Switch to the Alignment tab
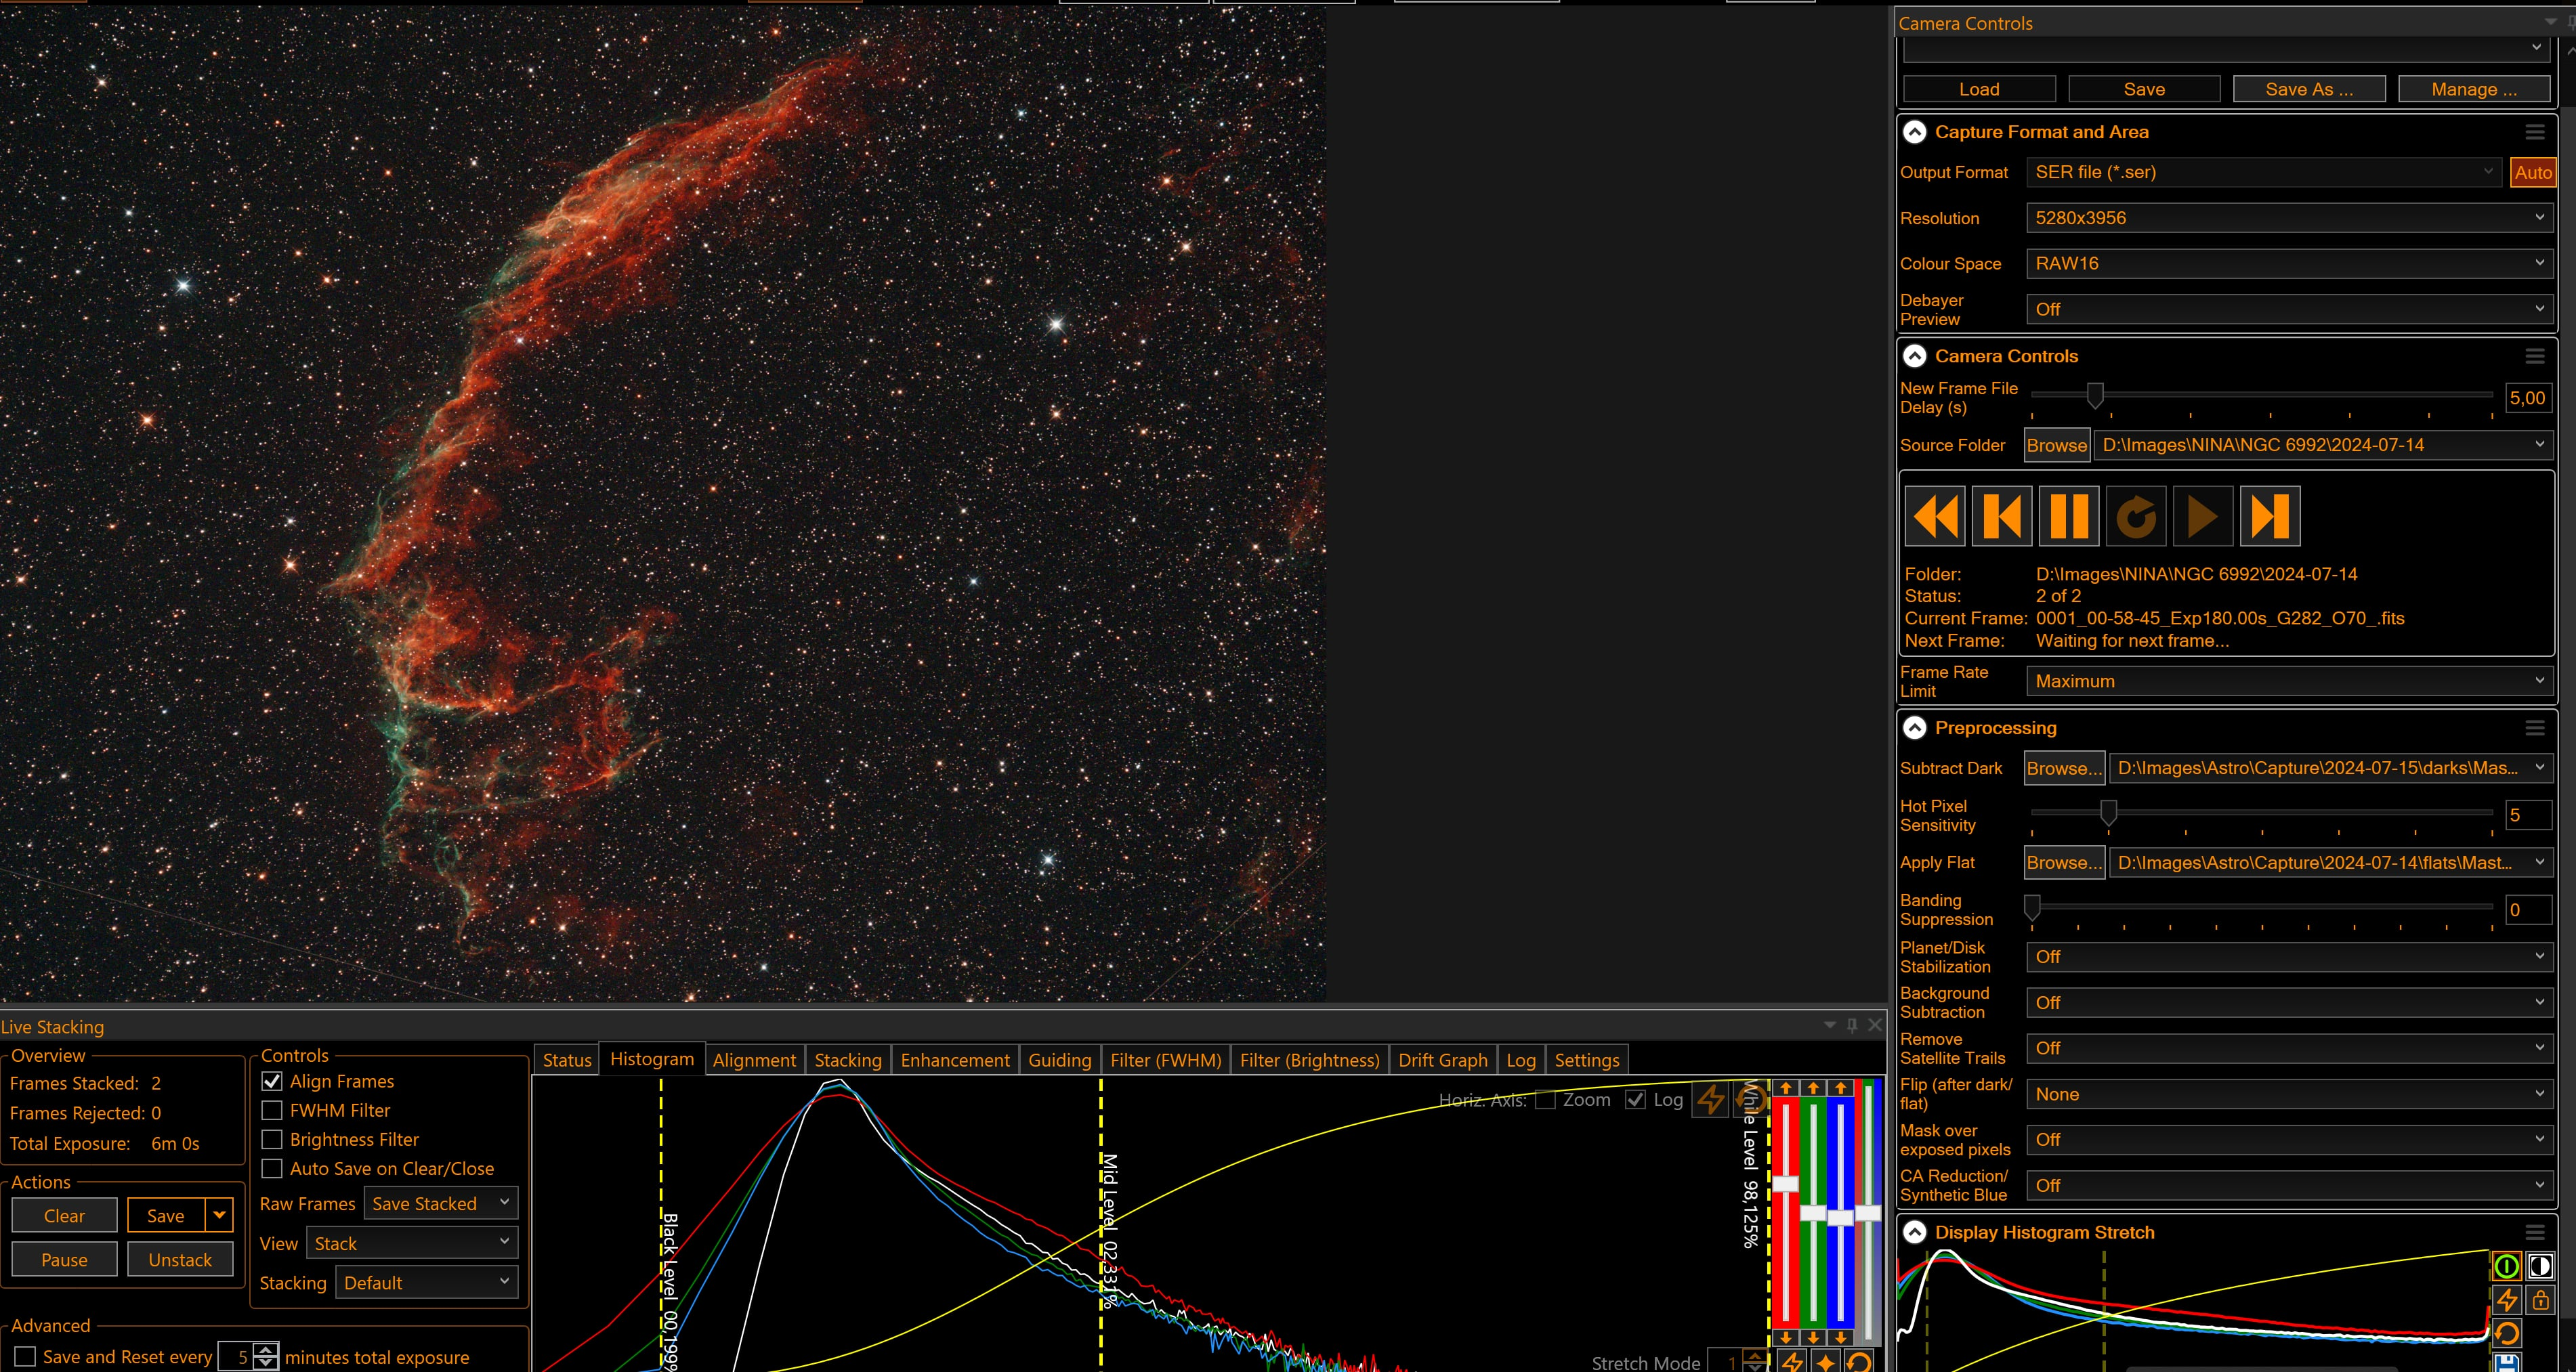 754,1060
